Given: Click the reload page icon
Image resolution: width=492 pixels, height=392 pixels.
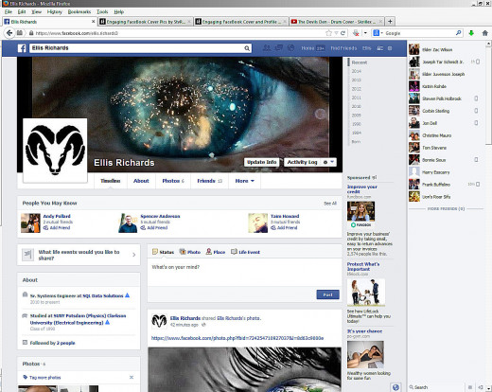Looking at the screenshot, I should pyautogui.click(x=343, y=33).
